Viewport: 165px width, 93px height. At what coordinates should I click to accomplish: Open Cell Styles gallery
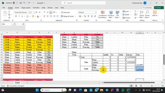tap(117, 14)
